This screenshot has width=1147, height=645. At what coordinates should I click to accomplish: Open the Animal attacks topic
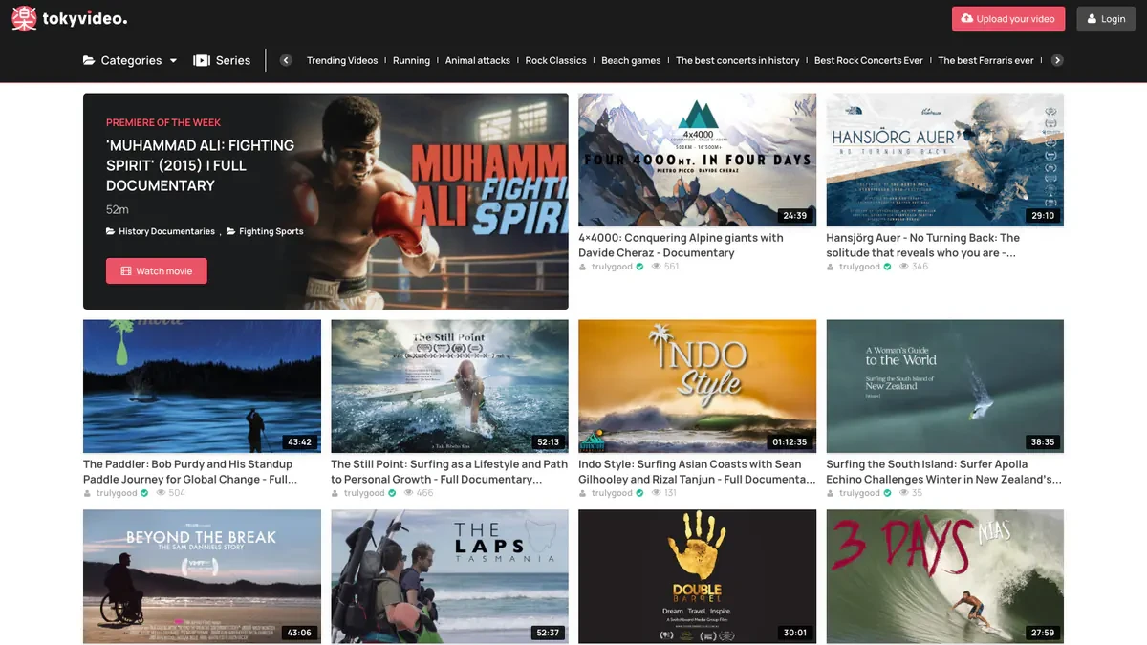pyautogui.click(x=478, y=60)
